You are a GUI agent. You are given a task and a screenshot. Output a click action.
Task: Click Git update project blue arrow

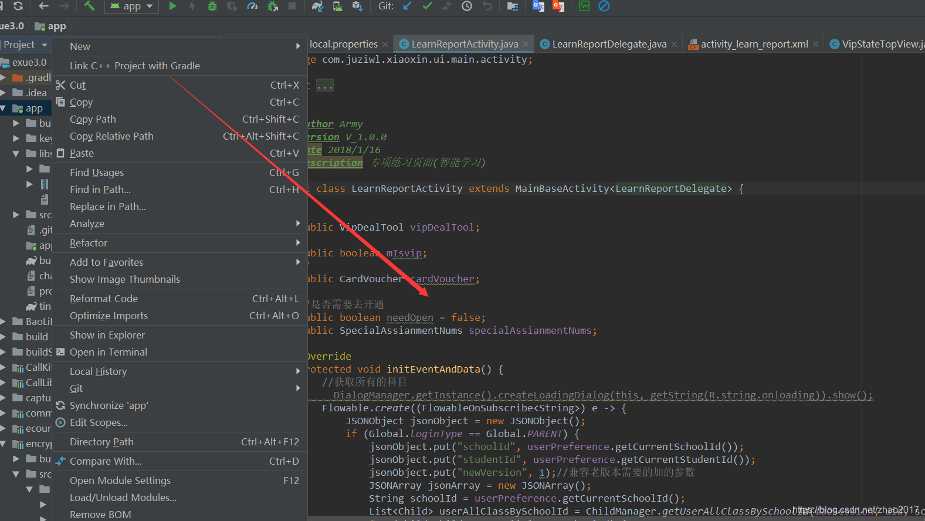tap(408, 6)
